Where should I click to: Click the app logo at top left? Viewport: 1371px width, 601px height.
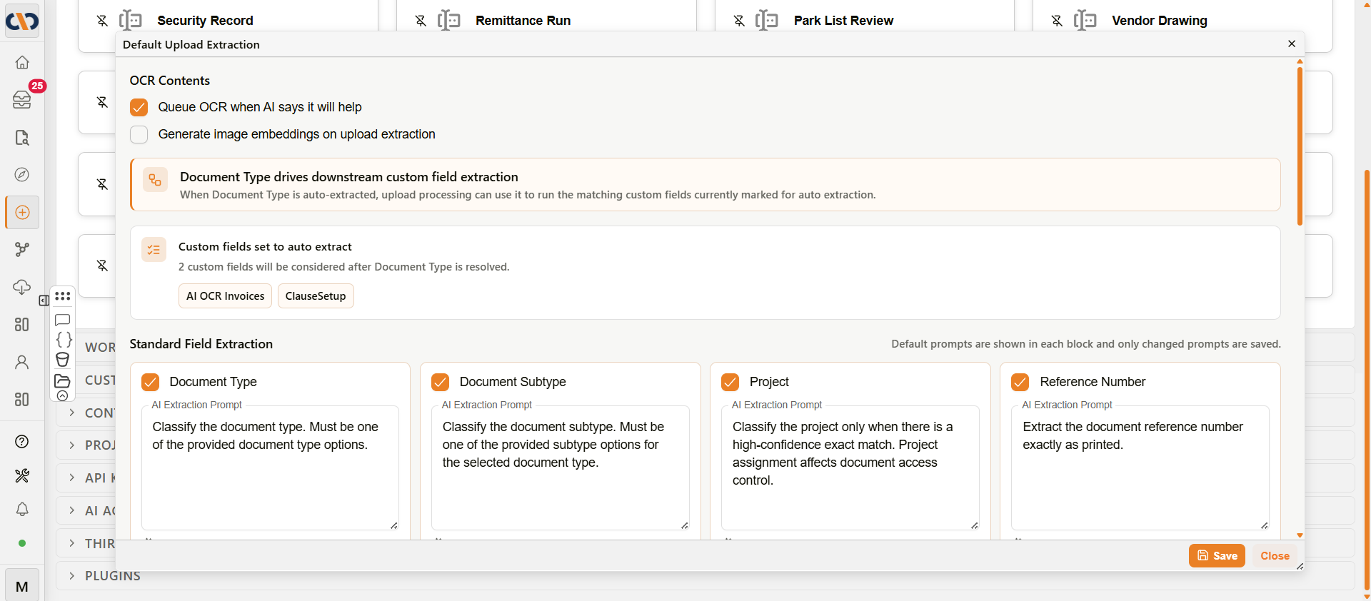pyautogui.click(x=22, y=21)
